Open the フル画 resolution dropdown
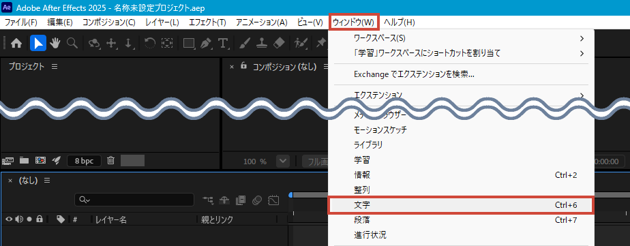The width and height of the screenshot is (630, 246). tap(316, 162)
